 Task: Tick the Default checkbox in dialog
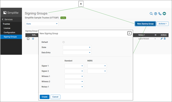pyautogui.click(x=63, y=42)
